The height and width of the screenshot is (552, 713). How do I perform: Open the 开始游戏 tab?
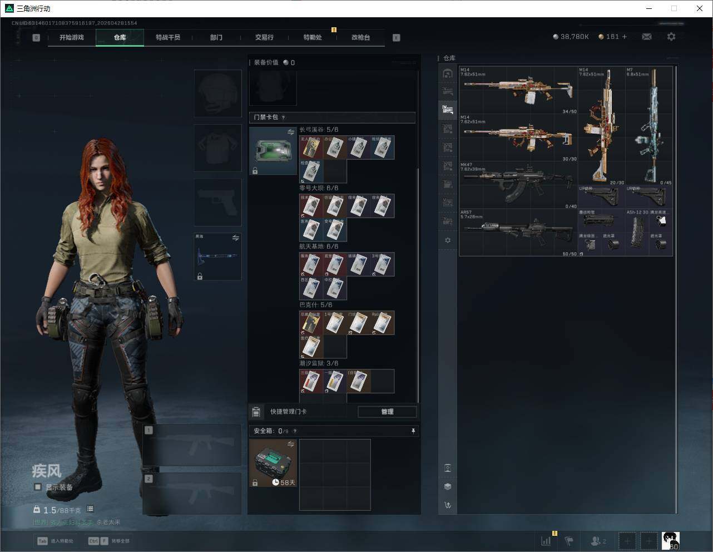(x=72, y=37)
